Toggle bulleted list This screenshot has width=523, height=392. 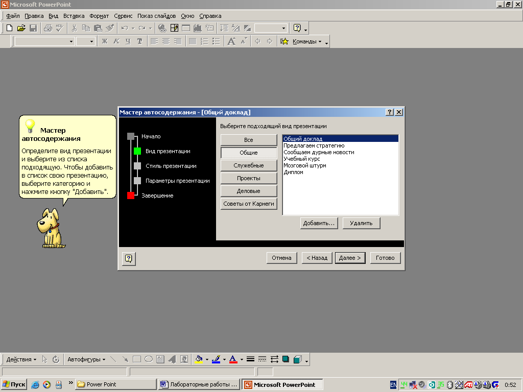216,41
